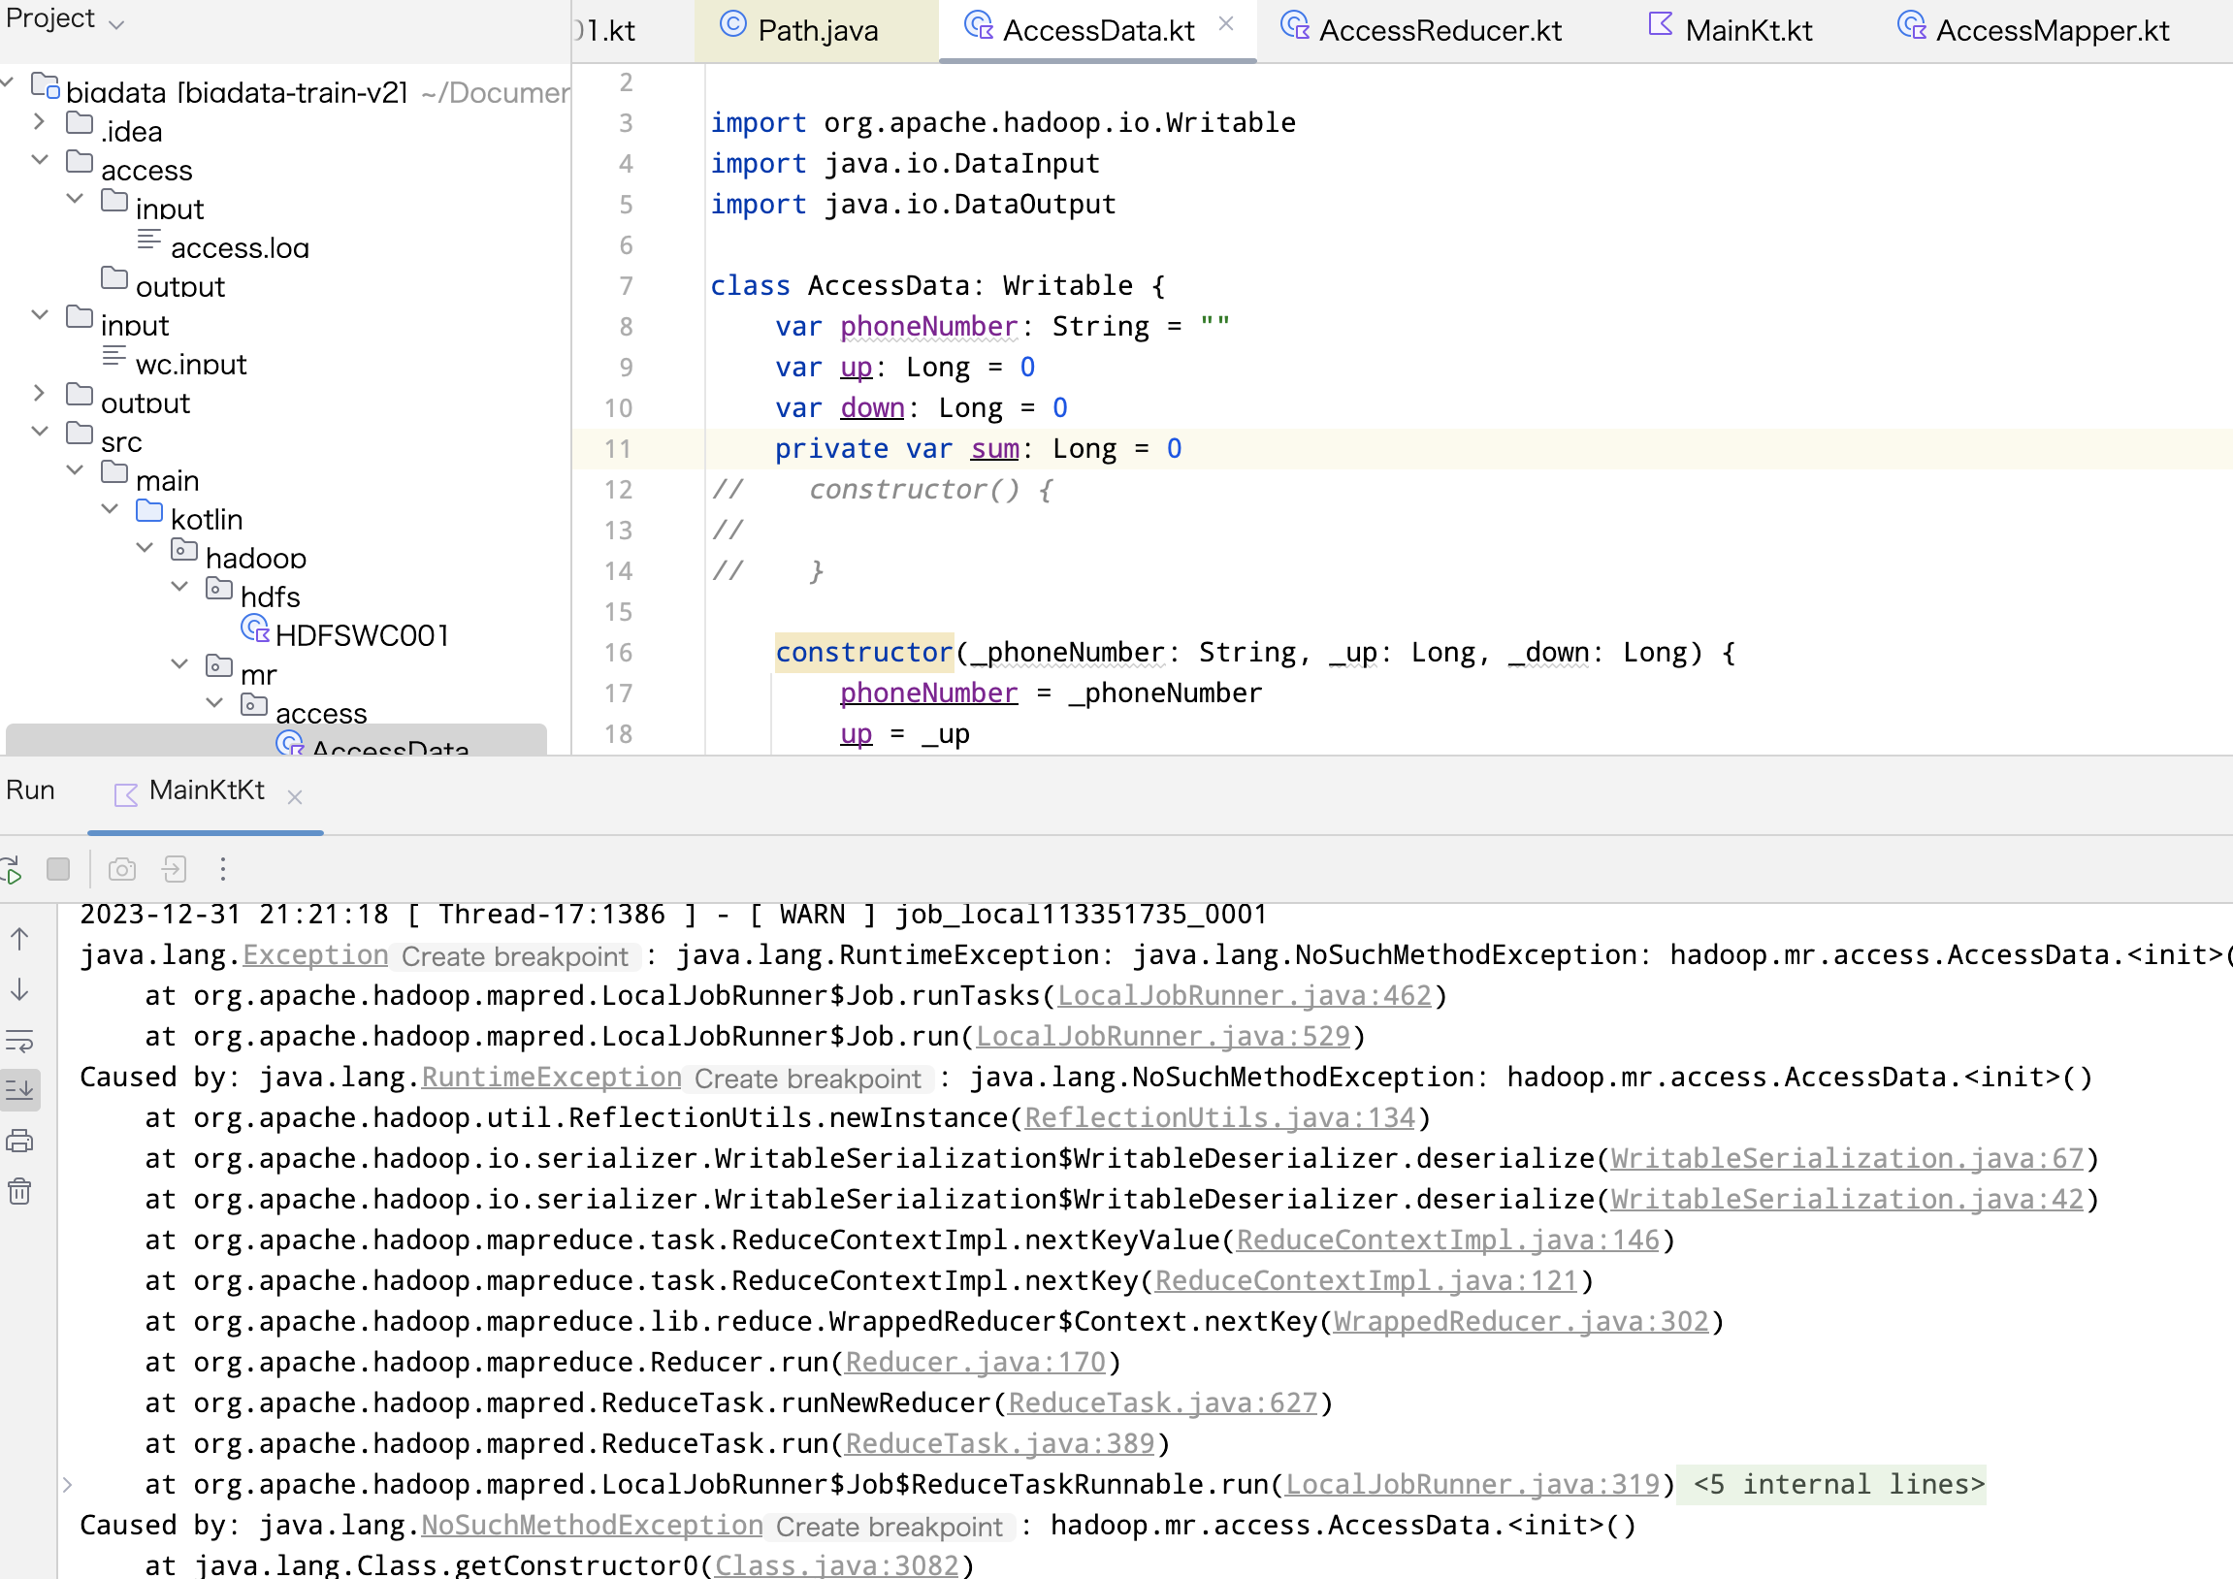The width and height of the screenshot is (2233, 1579).
Task: Rerun MainKtKt with the rerun icon
Action: 10,869
